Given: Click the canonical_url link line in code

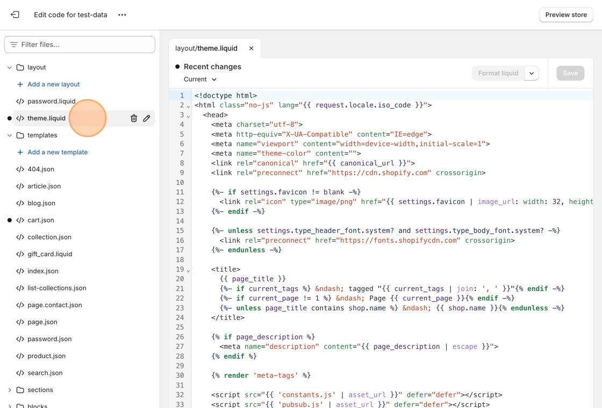Looking at the screenshot, I should click(313, 163).
